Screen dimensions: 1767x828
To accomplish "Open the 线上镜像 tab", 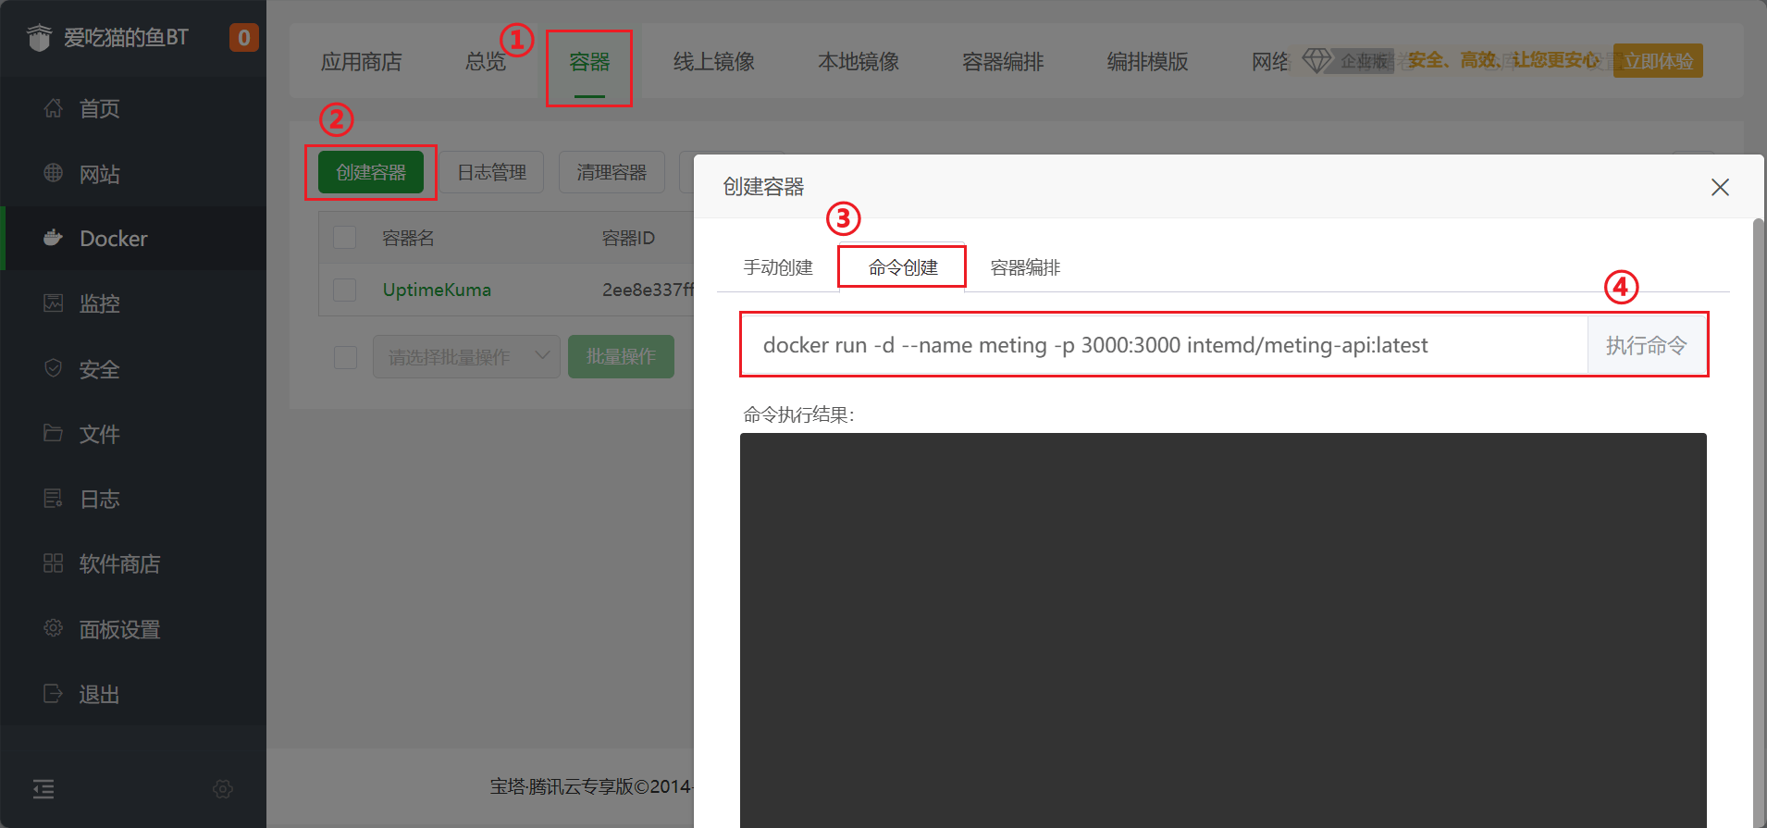I will pos(713,62).
